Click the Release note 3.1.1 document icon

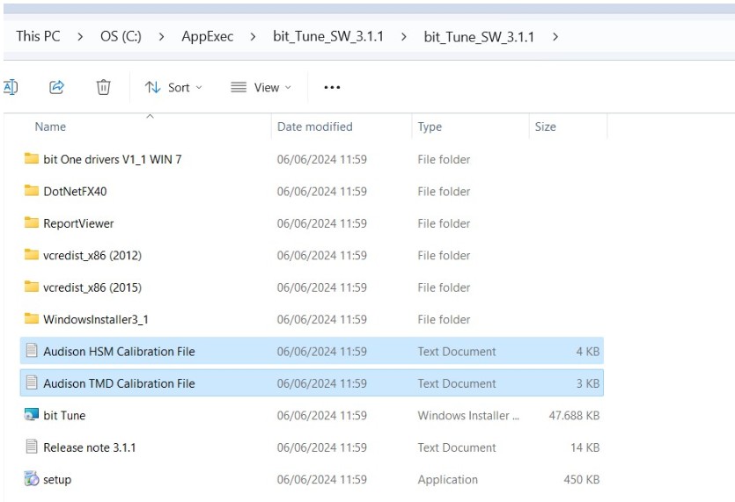pos(32,447)
